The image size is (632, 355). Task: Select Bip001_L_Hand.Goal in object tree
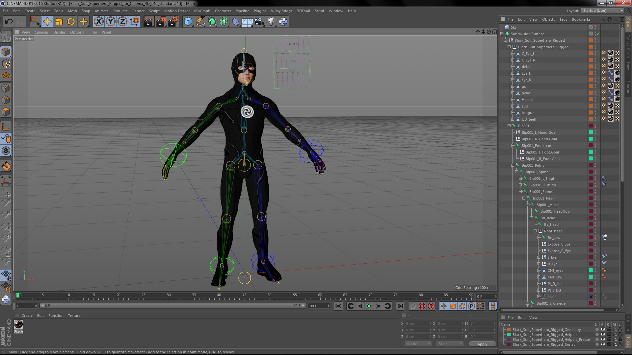539,132
